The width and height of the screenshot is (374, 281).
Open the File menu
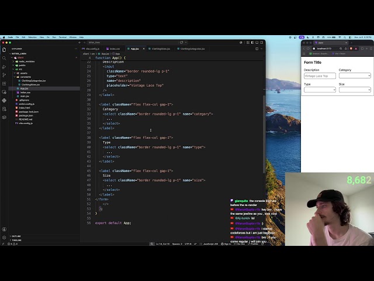[17, 37]
